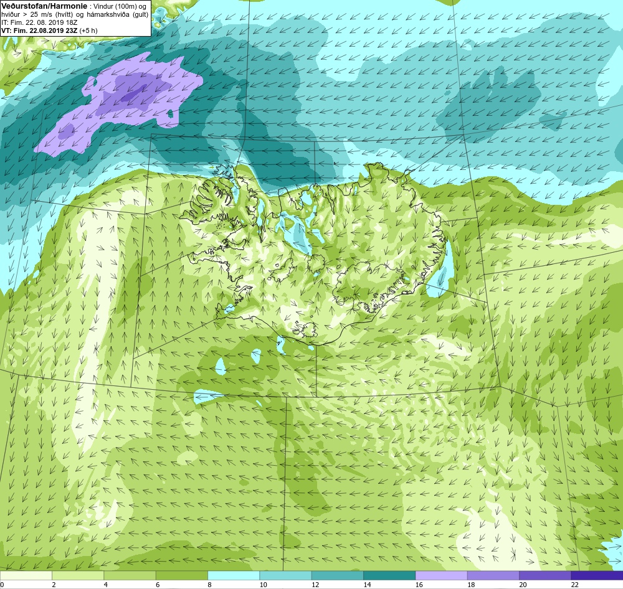Click the 'IT: Fim. 22. 08. 2019 18Z' line
Image resolution: width=623 pixels, height=589 pixels.
pos(39,22)
